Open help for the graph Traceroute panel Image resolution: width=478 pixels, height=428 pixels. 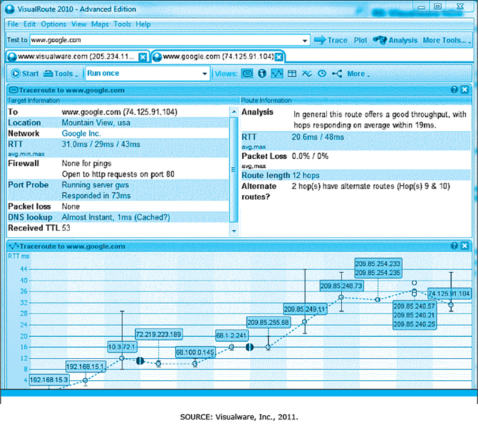(454, 246)
